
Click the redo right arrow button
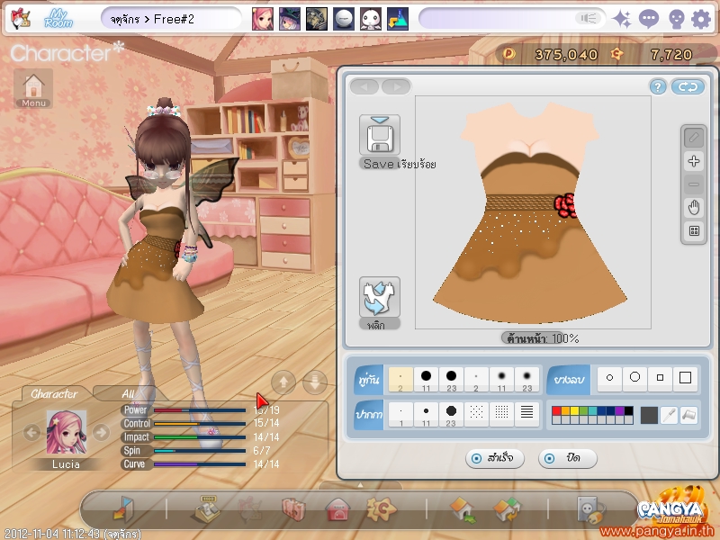coord(396,86)
